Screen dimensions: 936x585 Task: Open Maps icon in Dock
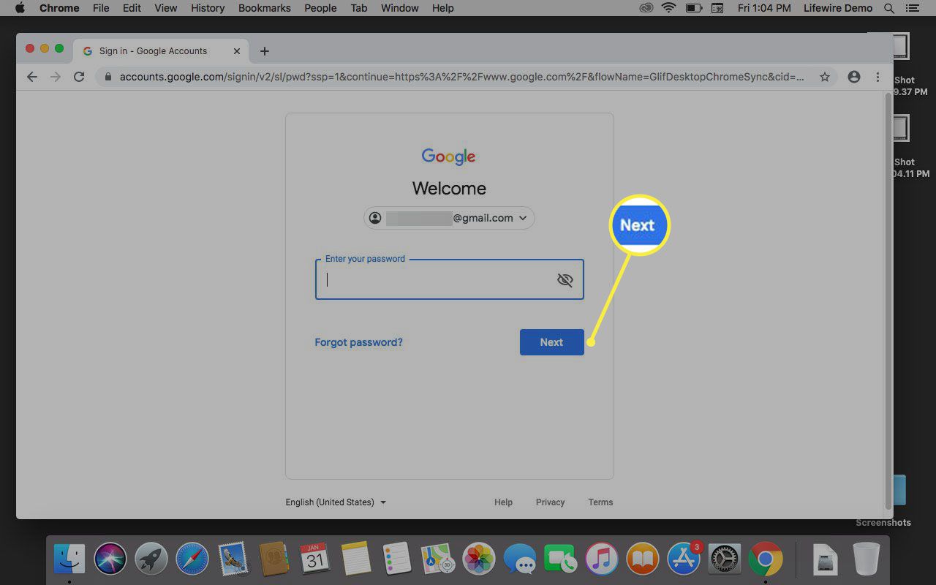click(439, 559)
